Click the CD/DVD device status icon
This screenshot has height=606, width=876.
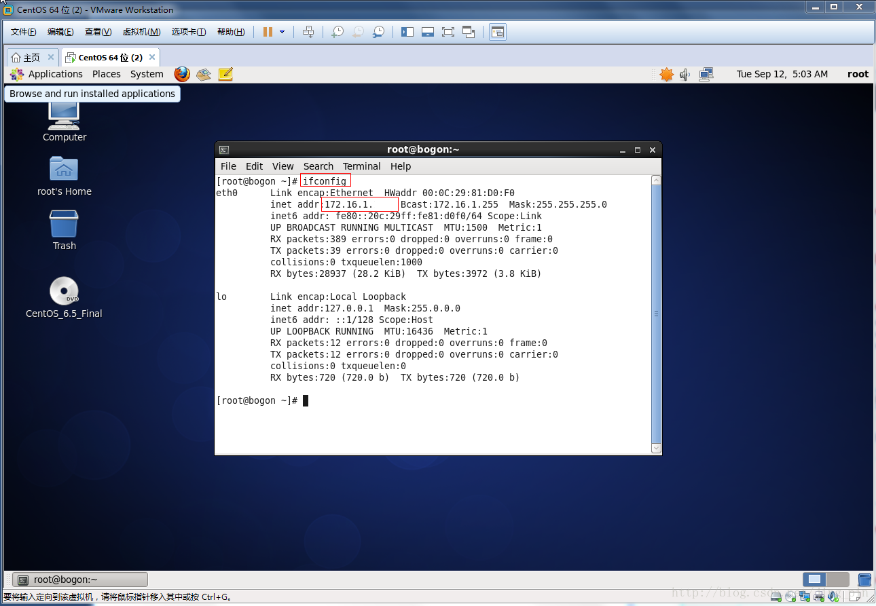(790, 596)
